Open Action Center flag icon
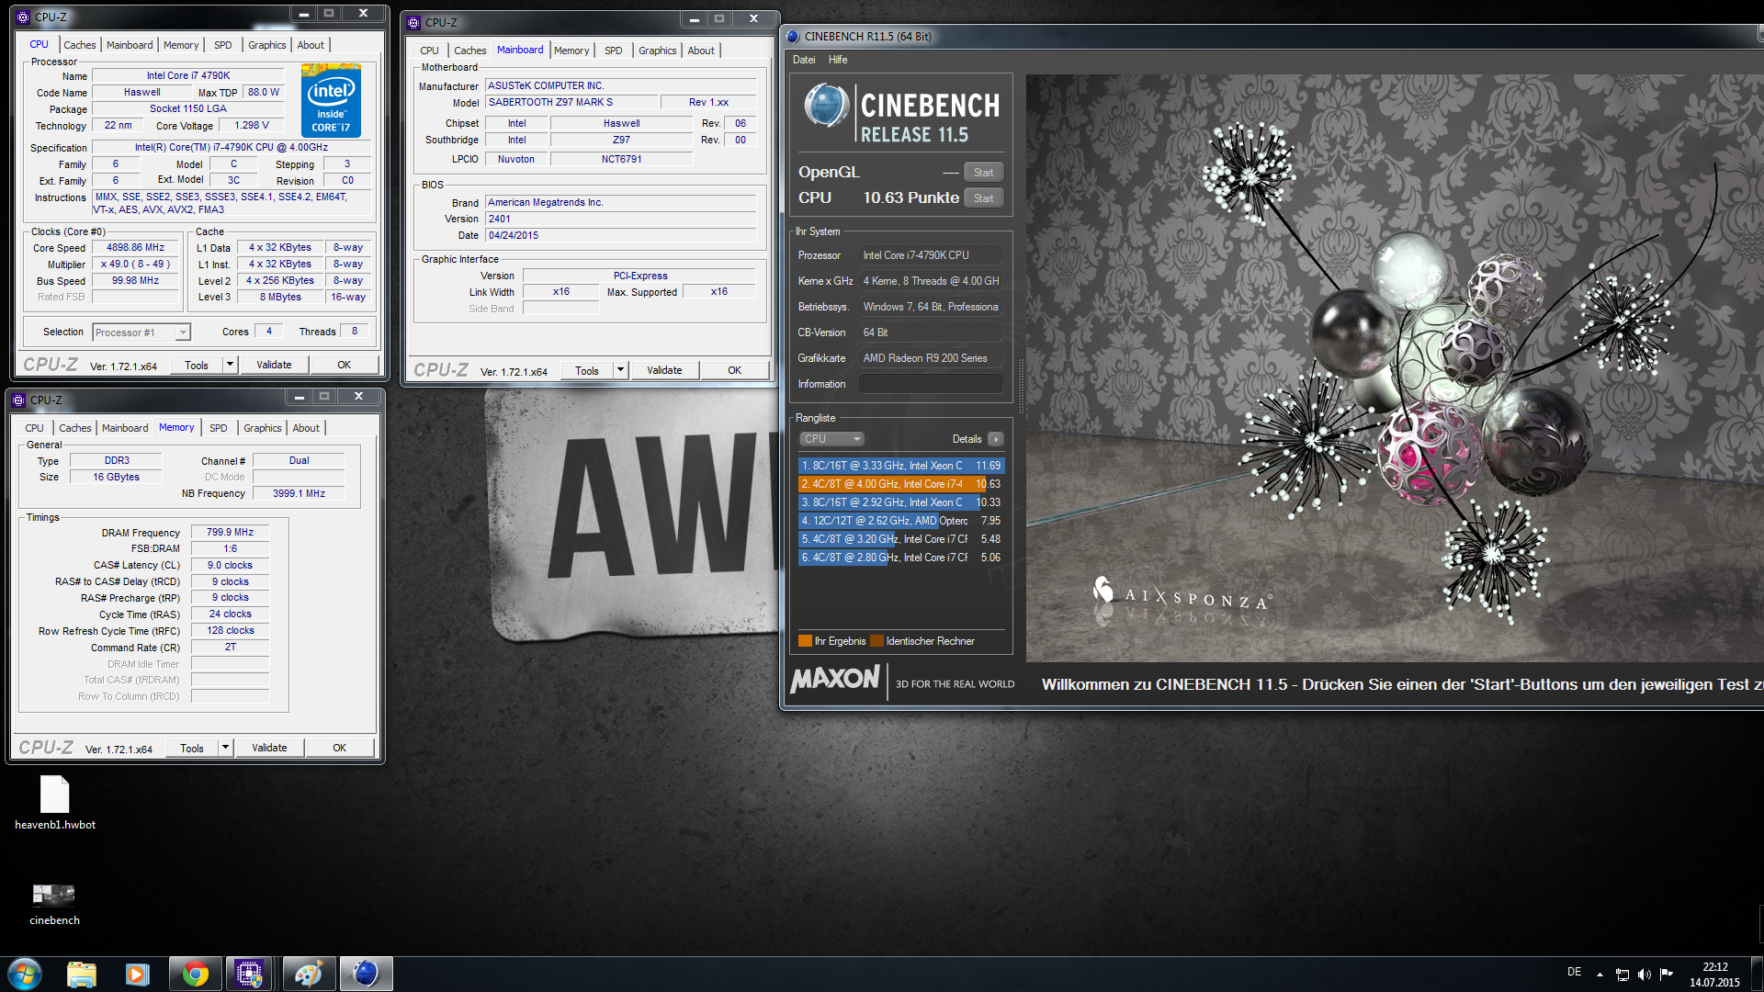This screenshot has height=992, width=1764. click(1666, 975)
